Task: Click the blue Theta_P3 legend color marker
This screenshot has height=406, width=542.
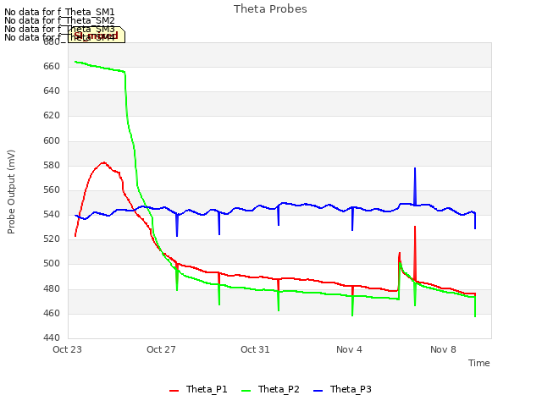Action: [x=318, y=391]
